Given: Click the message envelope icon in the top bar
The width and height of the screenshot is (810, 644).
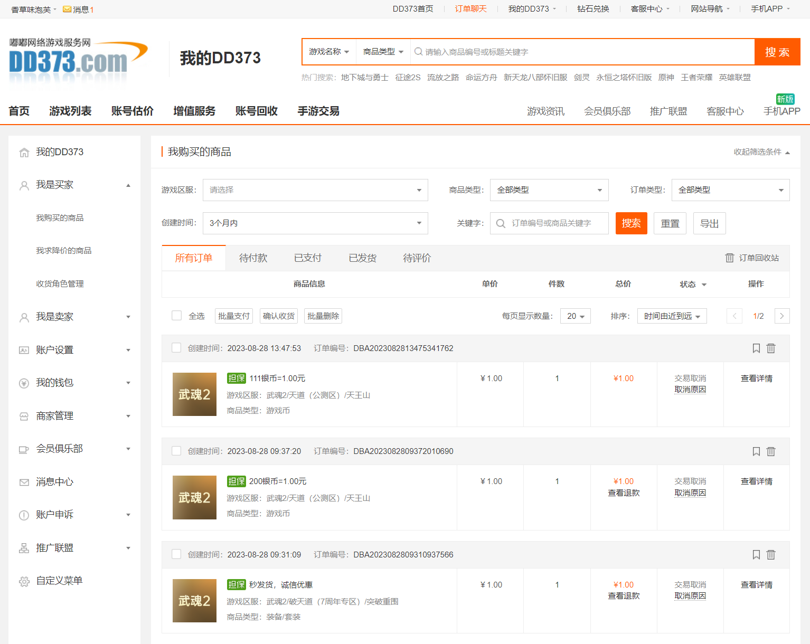Looking at the screenshot, I should pos(67,10).
